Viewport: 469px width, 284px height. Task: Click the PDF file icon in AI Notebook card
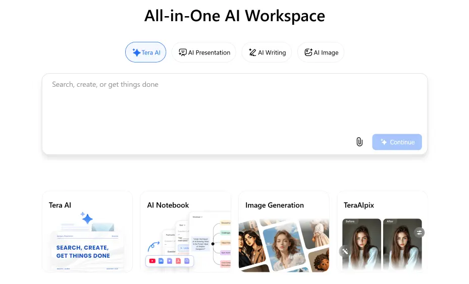pos(178,261)
